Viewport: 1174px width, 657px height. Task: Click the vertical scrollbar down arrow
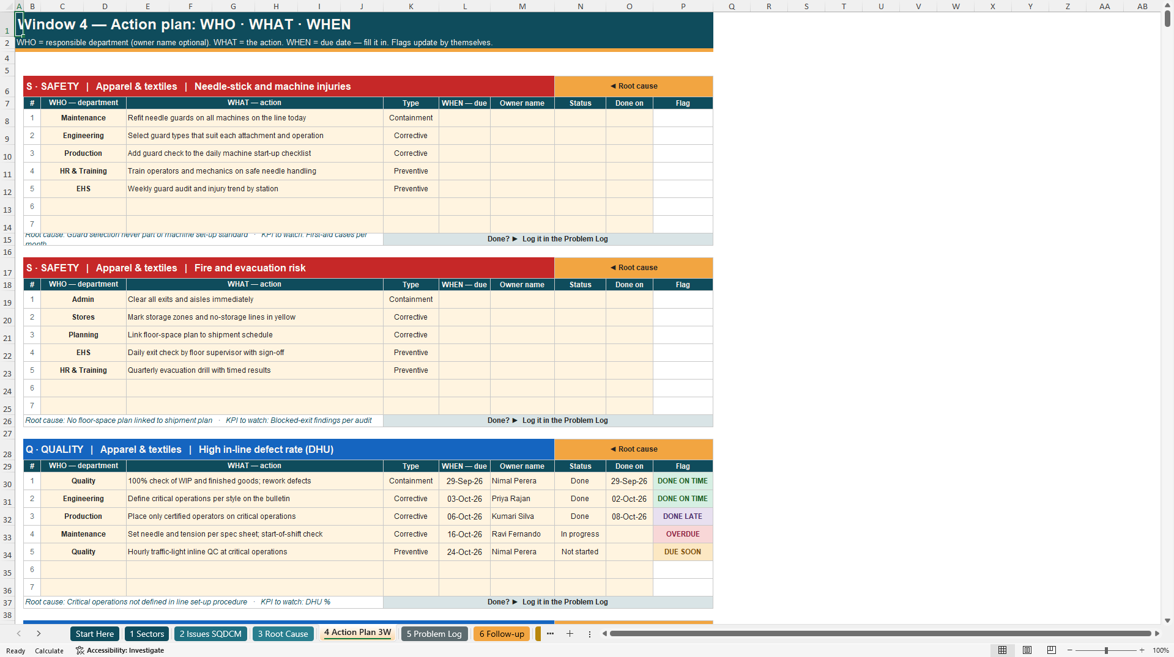tap(1167, 620)
